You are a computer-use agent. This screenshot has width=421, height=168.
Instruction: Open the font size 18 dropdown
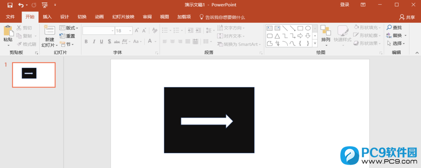[130, 31]
